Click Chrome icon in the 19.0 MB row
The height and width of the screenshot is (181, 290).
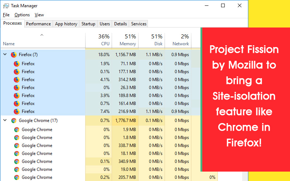17,169
